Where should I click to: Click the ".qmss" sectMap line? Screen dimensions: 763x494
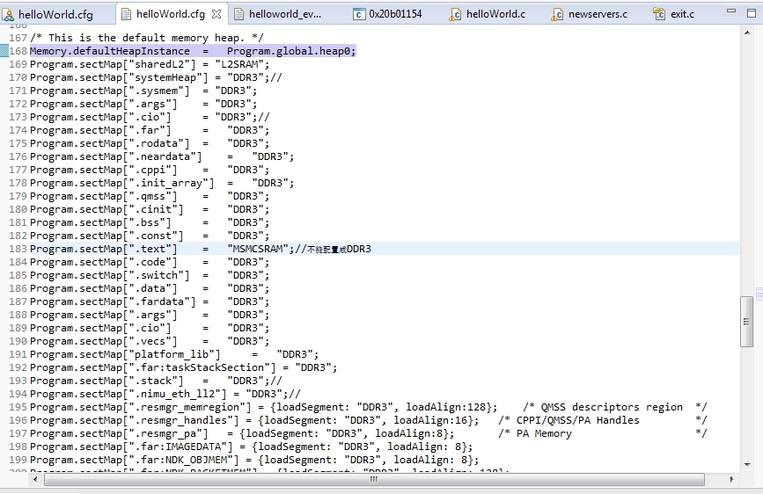click(150, 196)
